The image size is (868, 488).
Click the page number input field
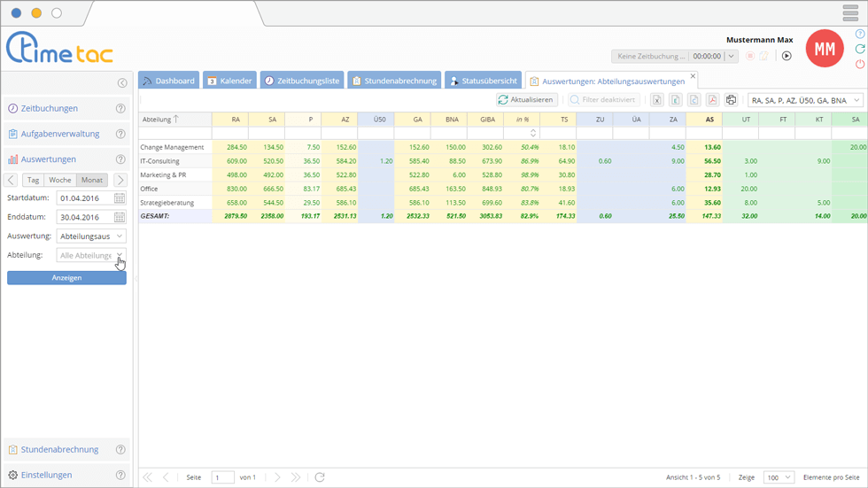(x=222, y=477)
